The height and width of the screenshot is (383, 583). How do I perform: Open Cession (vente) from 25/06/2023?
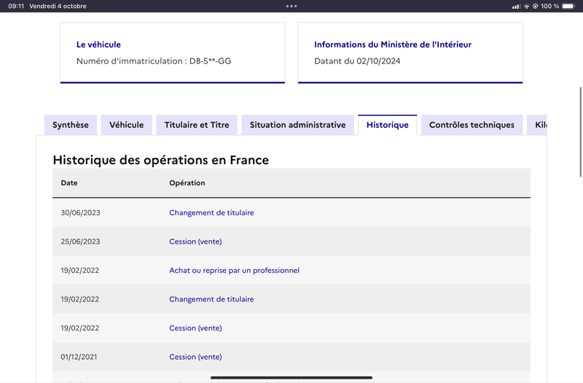195,241
